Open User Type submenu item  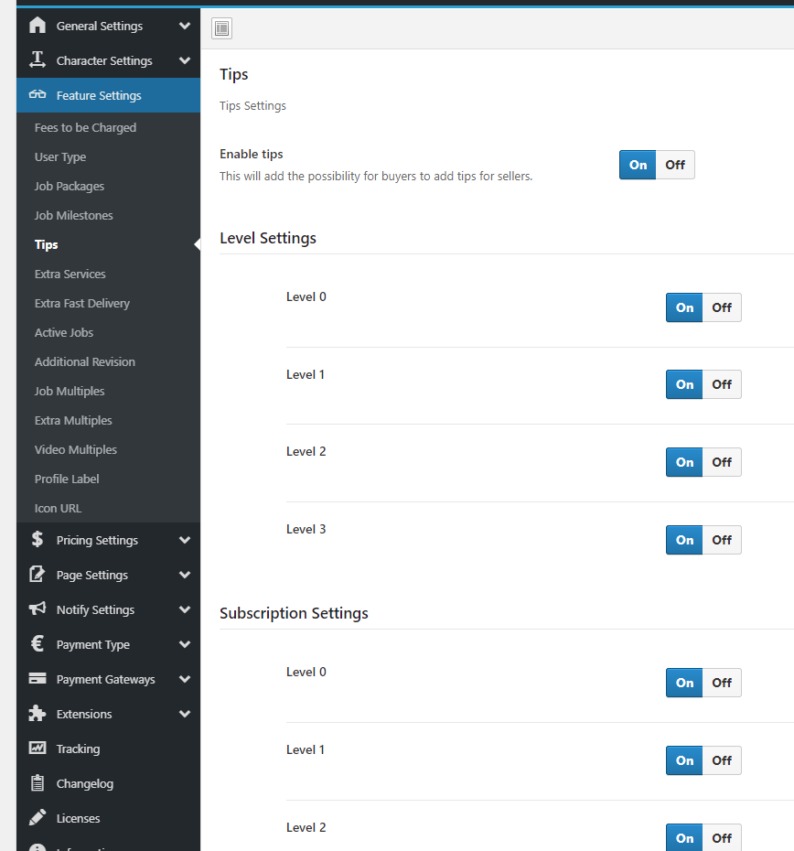coord(60,156)
